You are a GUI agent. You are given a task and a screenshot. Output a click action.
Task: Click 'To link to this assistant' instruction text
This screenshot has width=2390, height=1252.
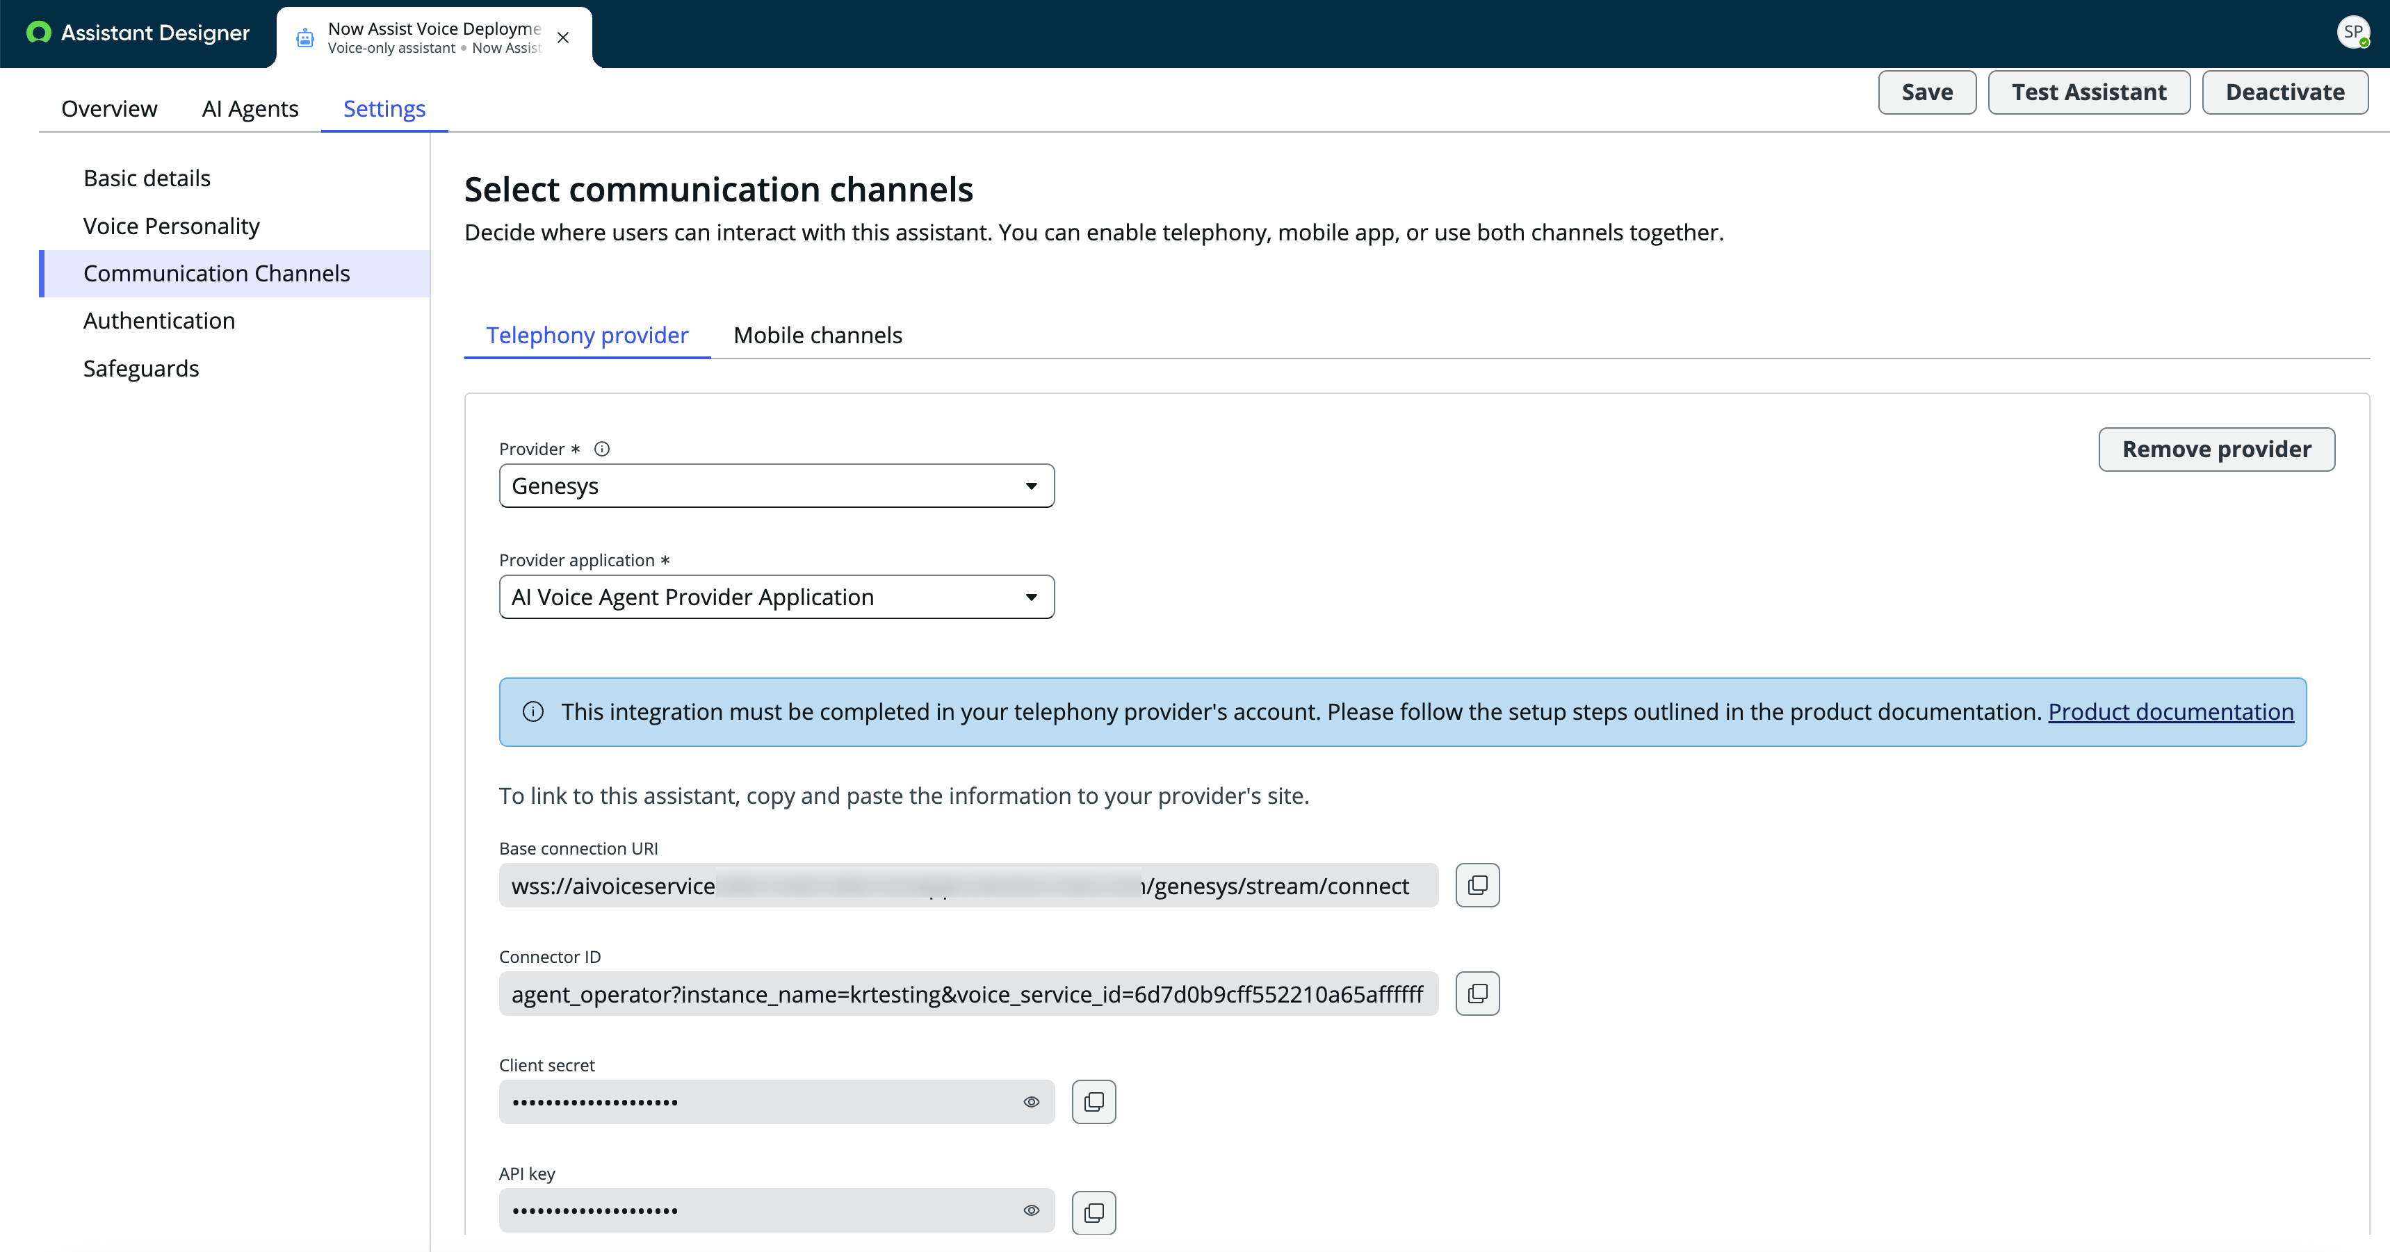904,796
